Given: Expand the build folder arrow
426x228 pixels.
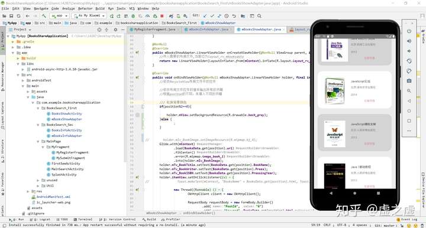Looking at the screenshot, I should pos(18,58).
